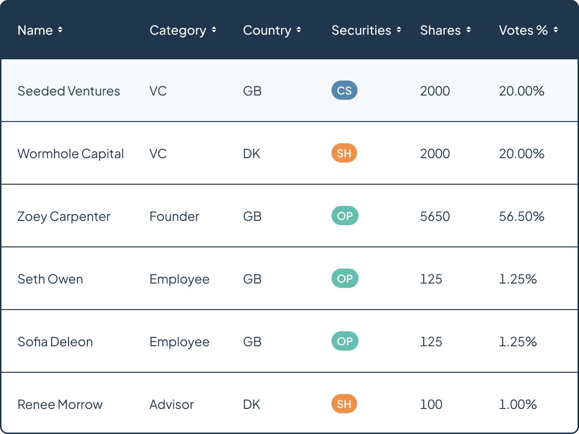
Task: Click the SH badge for Renee Morrow
Action: [344, 404]
